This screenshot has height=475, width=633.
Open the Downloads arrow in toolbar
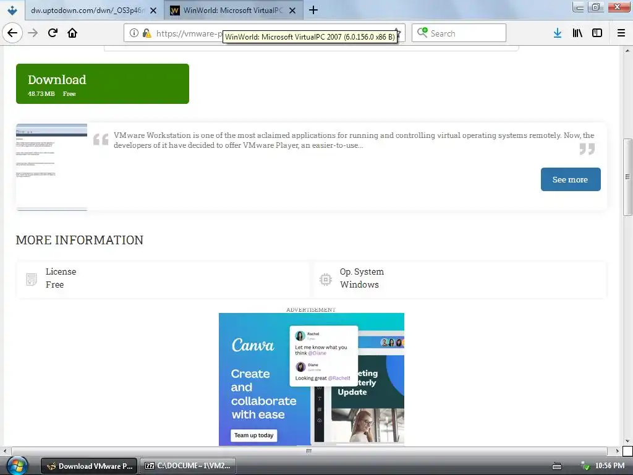[x=558, y=33]
